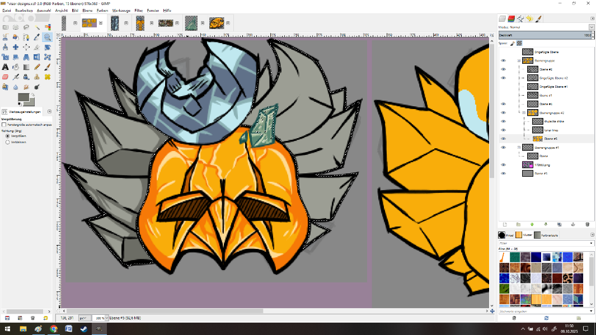Screen dimensions: 596x335
Task: Switch to the Farbverläufe tab
Action: 546,235
